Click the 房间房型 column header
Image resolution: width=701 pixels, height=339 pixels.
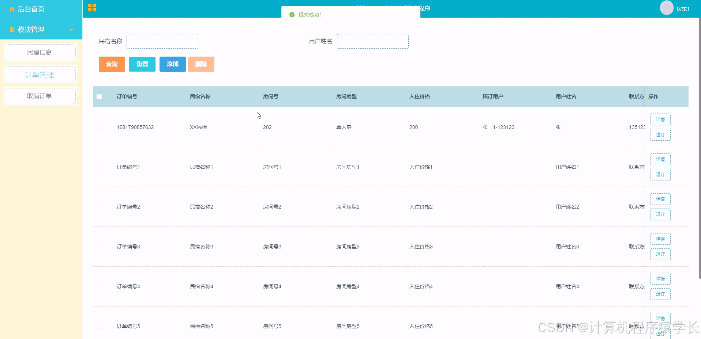(346, 96)
